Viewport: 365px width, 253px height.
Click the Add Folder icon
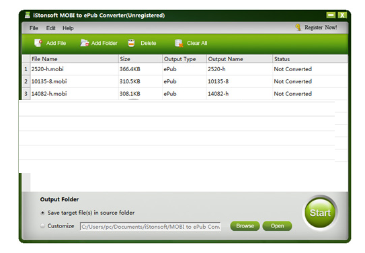coord(85,43)
